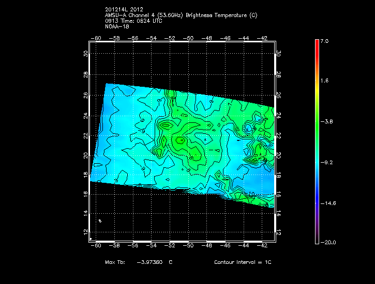Click the small isolated contour in the black area near 13N
375x284 pixels.
[x=100, y=221]
